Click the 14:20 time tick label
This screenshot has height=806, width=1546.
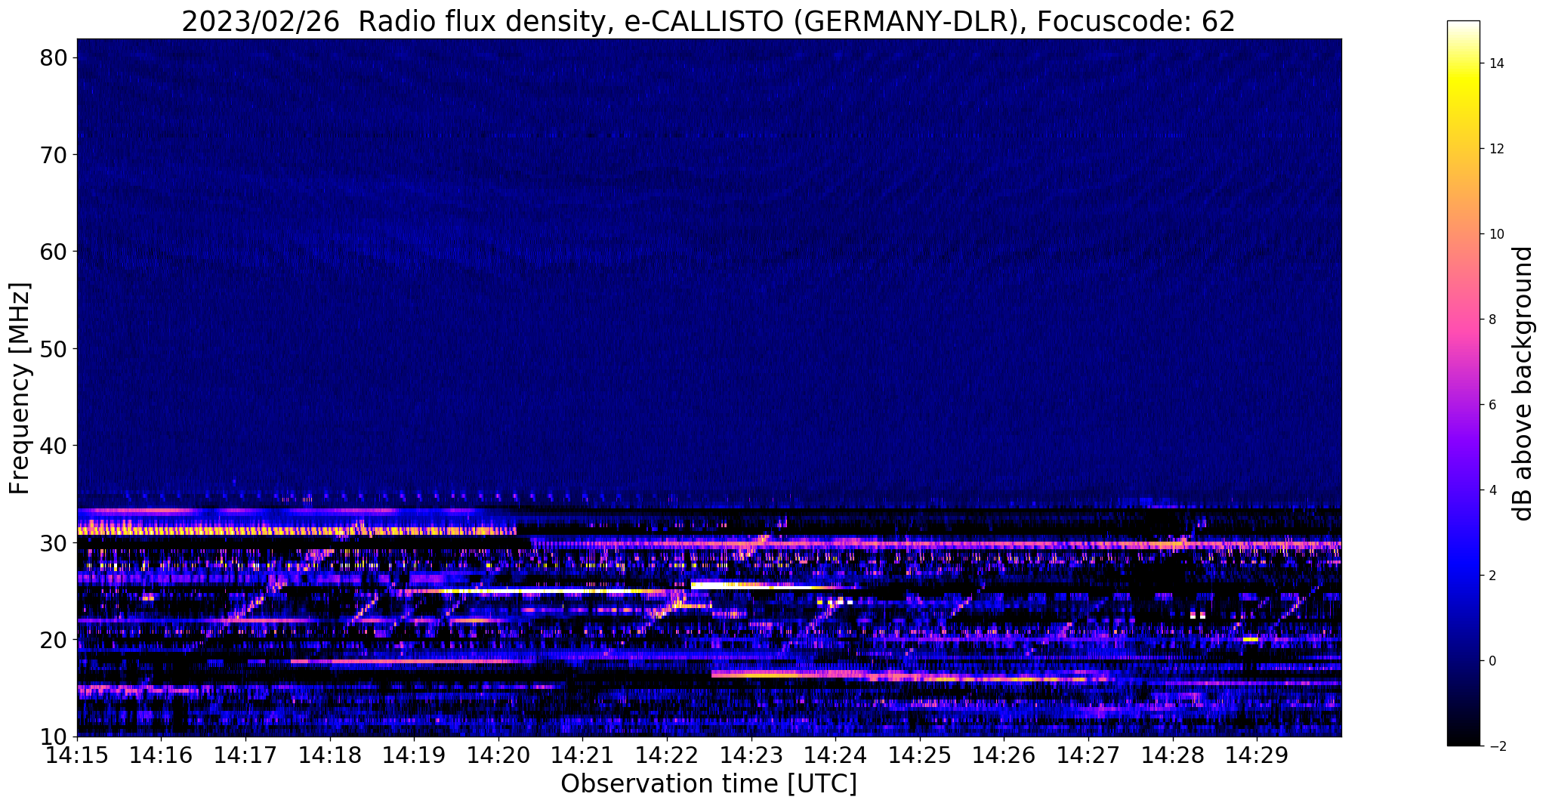498,755
